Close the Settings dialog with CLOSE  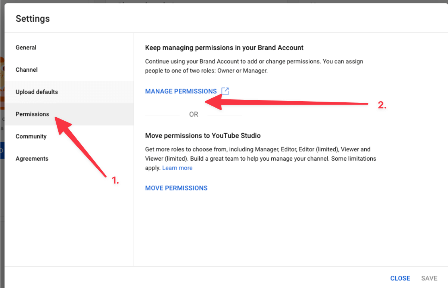(400, 278)
